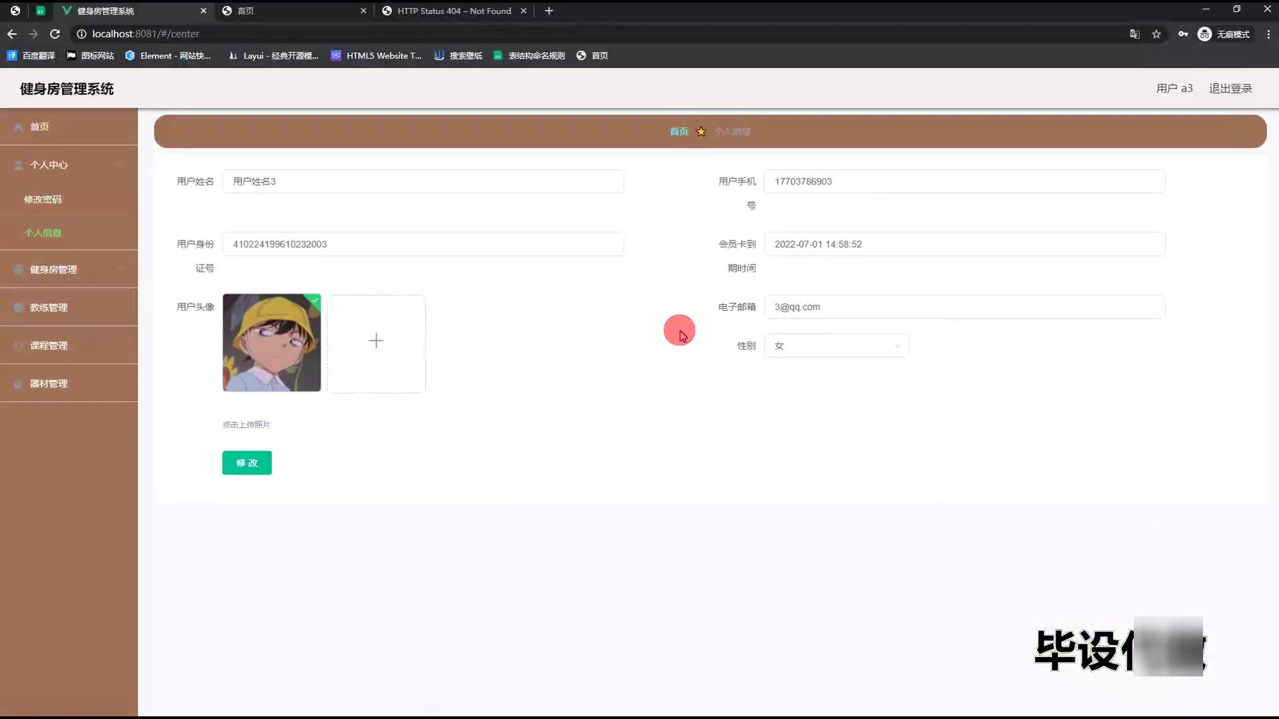Collapse the 个人中心 sidebar menu
Viewport: 1279px width, 719px height.
[x=69, y=164]
